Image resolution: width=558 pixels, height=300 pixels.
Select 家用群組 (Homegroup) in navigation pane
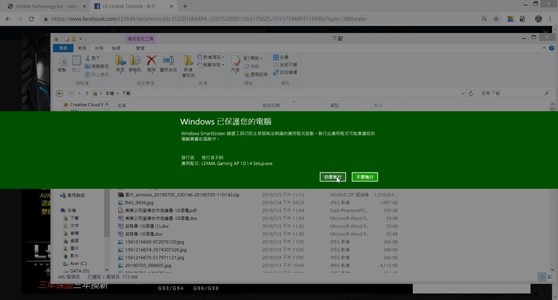(73, 195)
